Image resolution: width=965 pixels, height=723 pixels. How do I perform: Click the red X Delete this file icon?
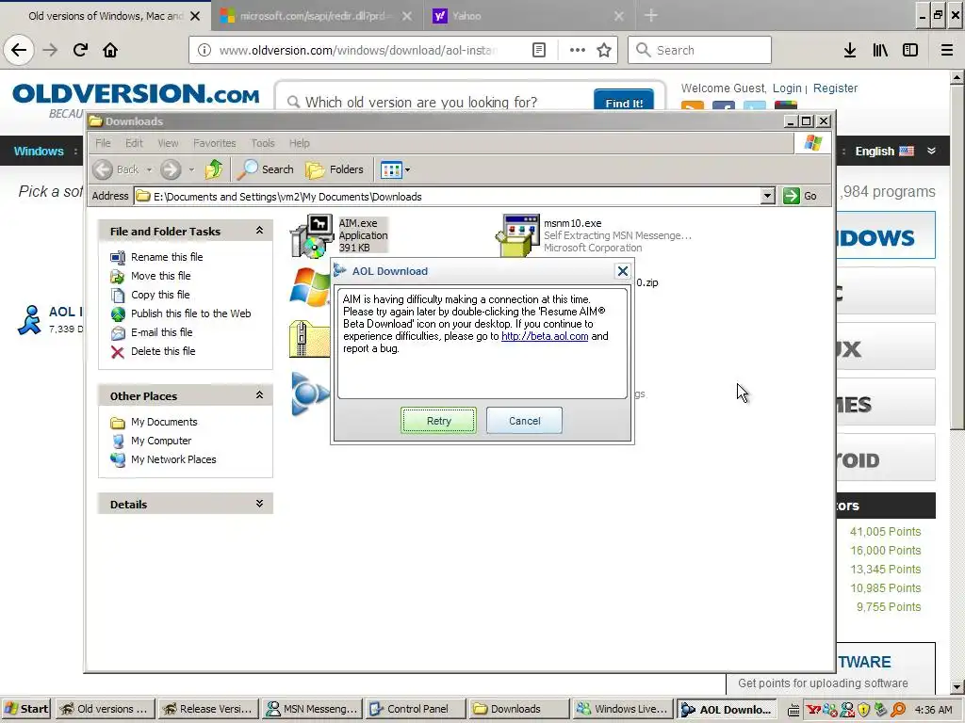[x=118, y=352]
